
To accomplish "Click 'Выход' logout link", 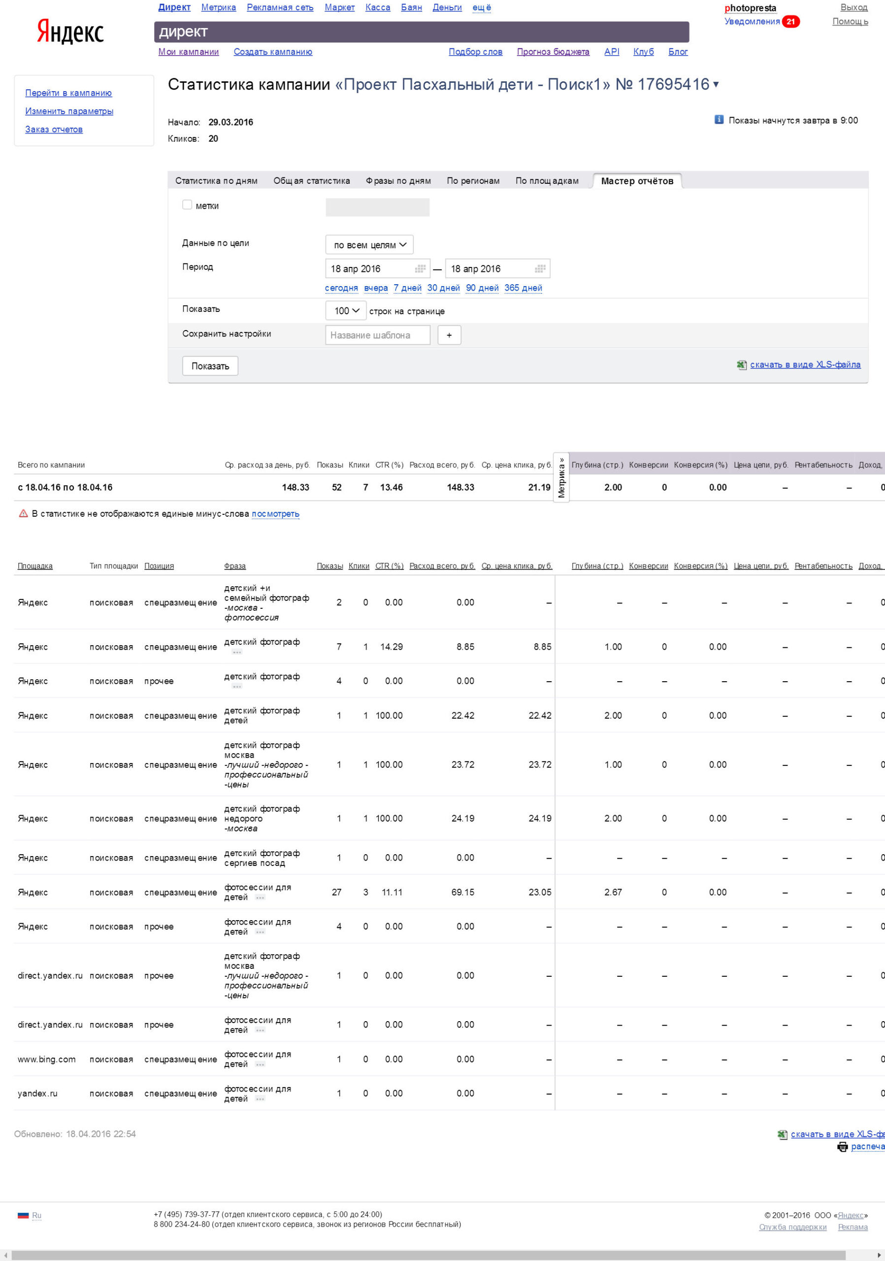I will pyautogui.click(x=853, y=7).
